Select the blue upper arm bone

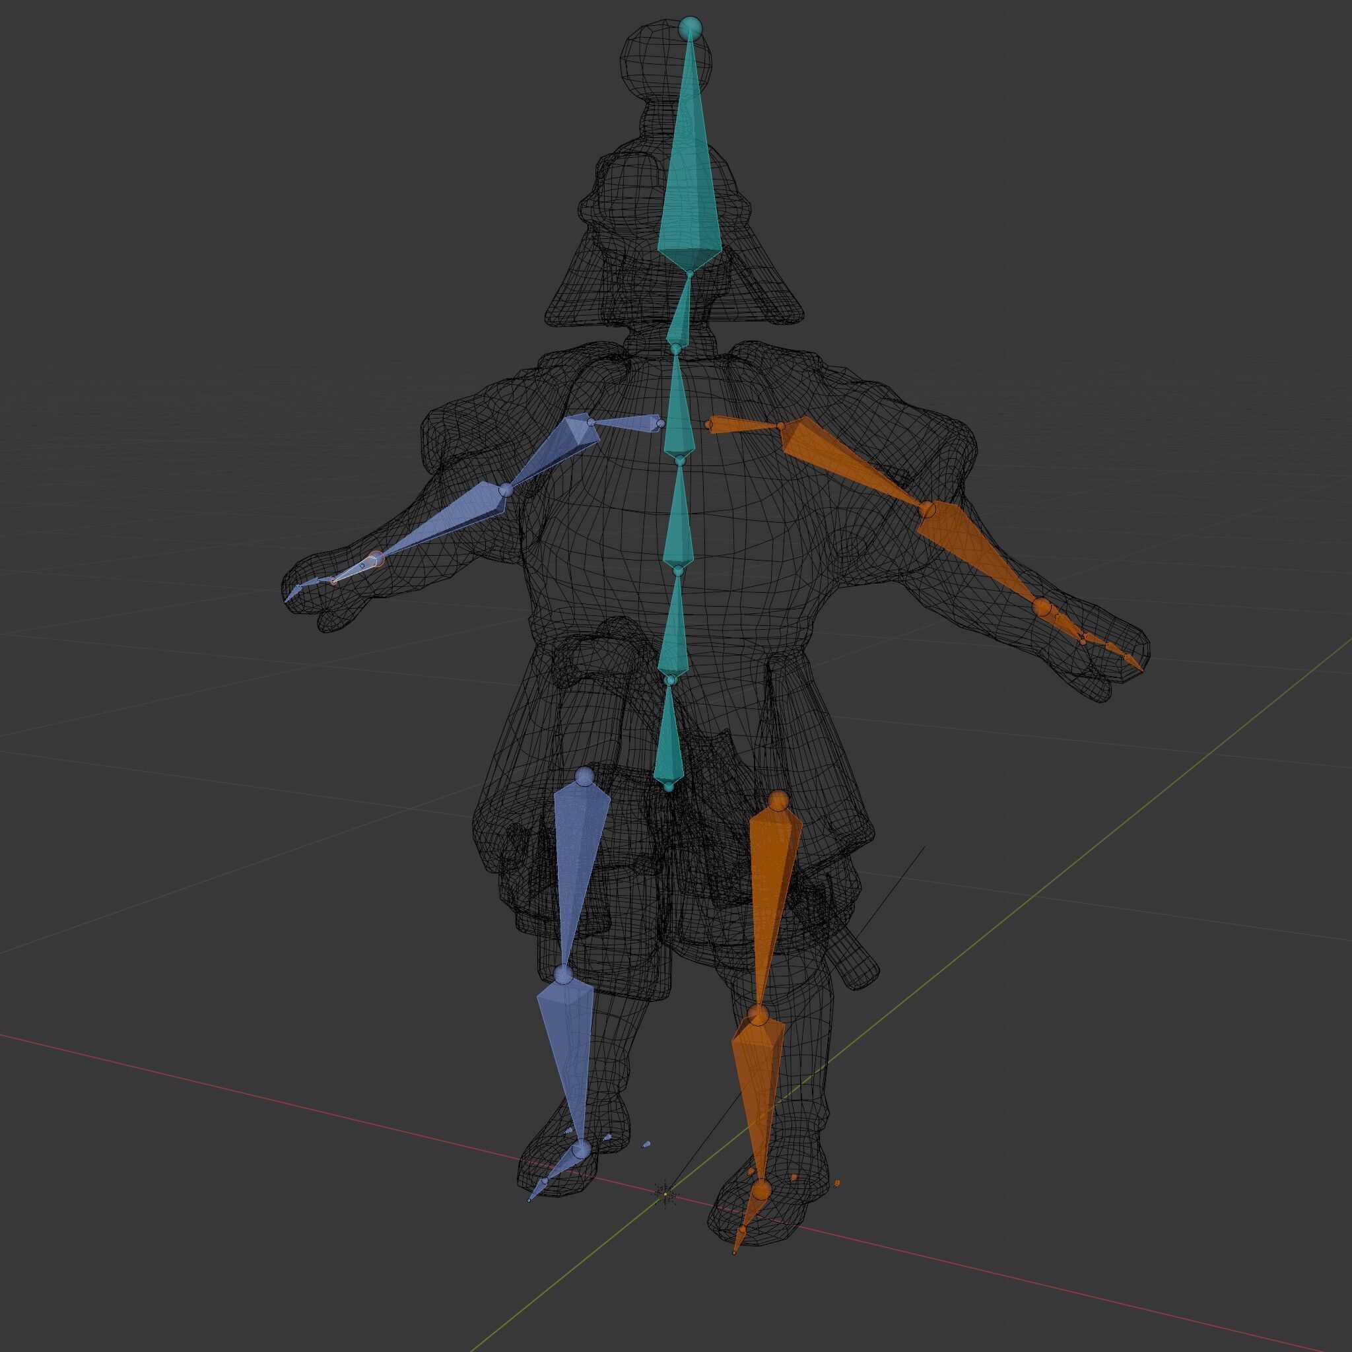pos(558,448)
